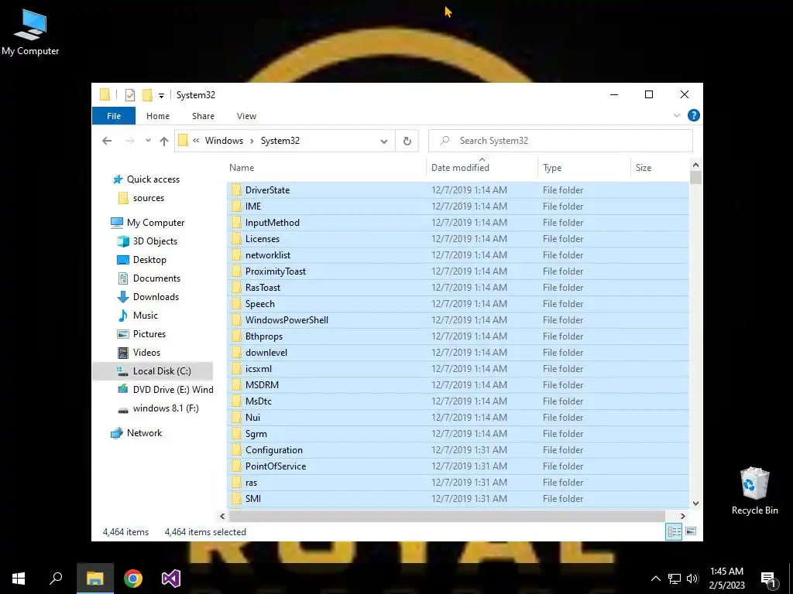Select Local Disk (C:) in navigation pane
Viewport: 793px width, 594px height.
[x=153, y=371]
